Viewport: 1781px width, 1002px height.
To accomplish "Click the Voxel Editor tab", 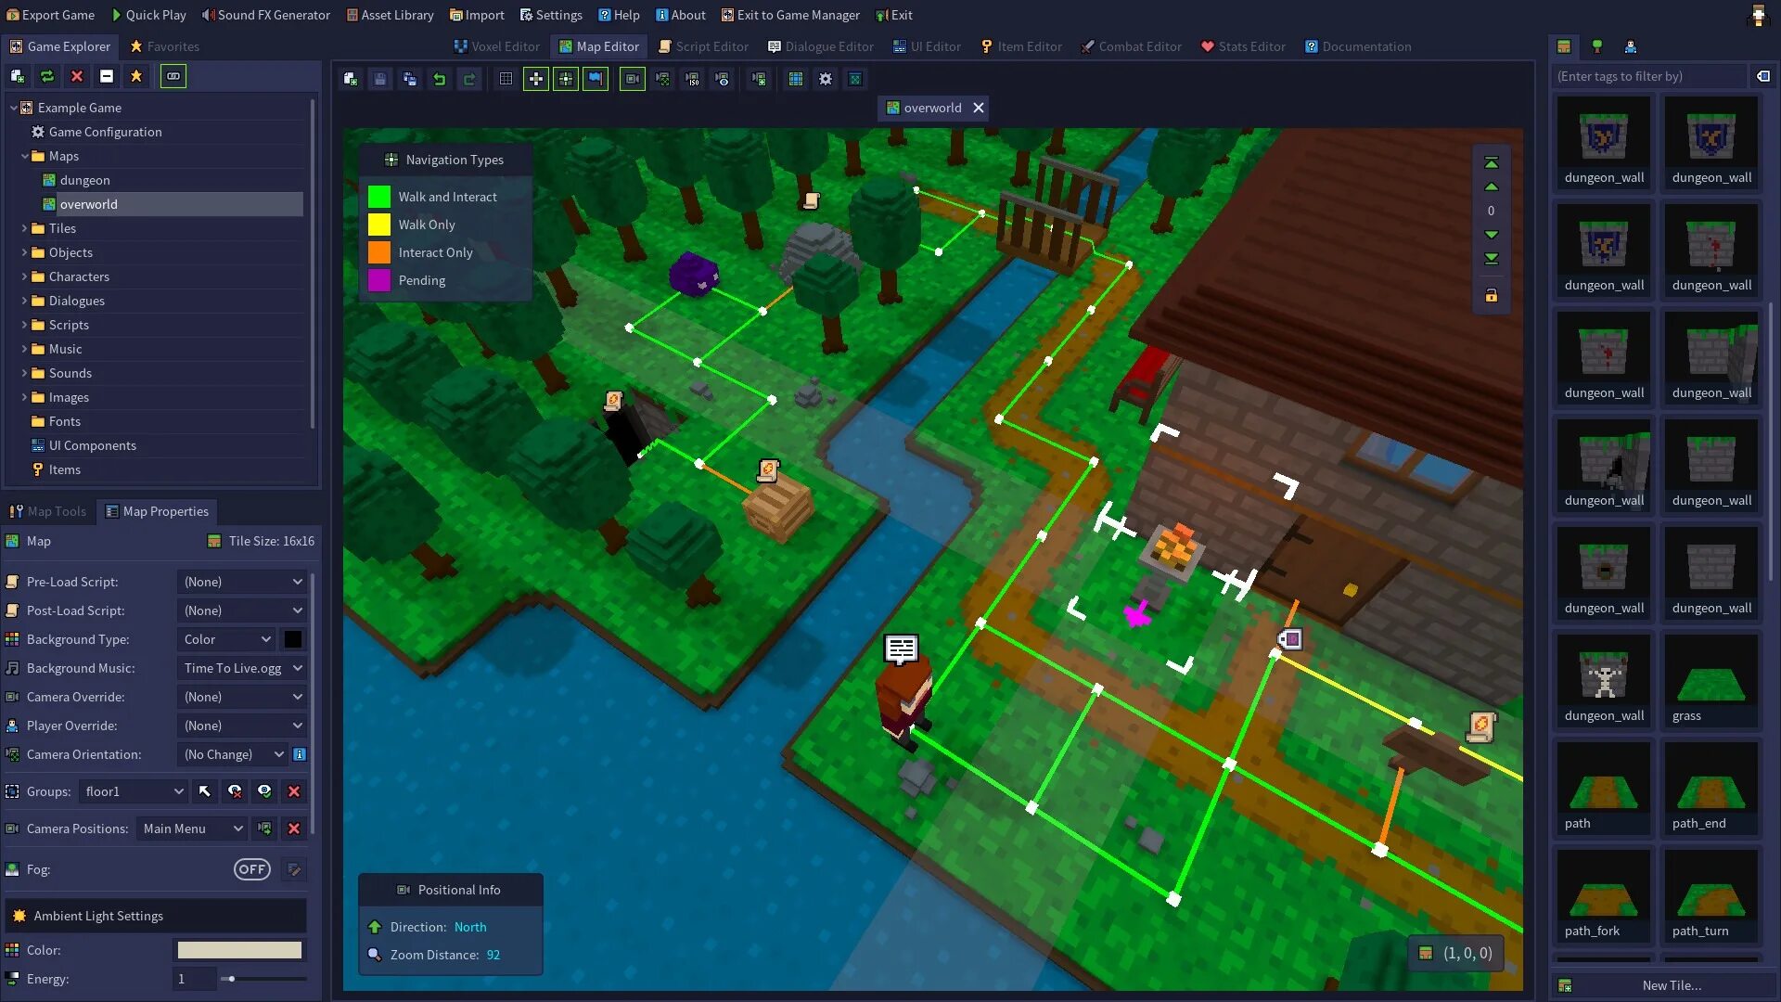I will coord(498,46).
